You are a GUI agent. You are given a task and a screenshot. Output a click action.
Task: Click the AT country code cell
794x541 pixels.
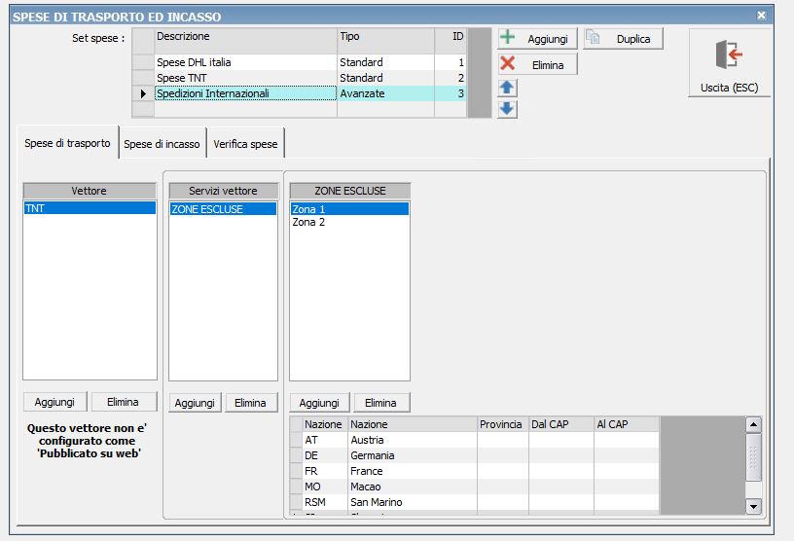click(325, 440)
